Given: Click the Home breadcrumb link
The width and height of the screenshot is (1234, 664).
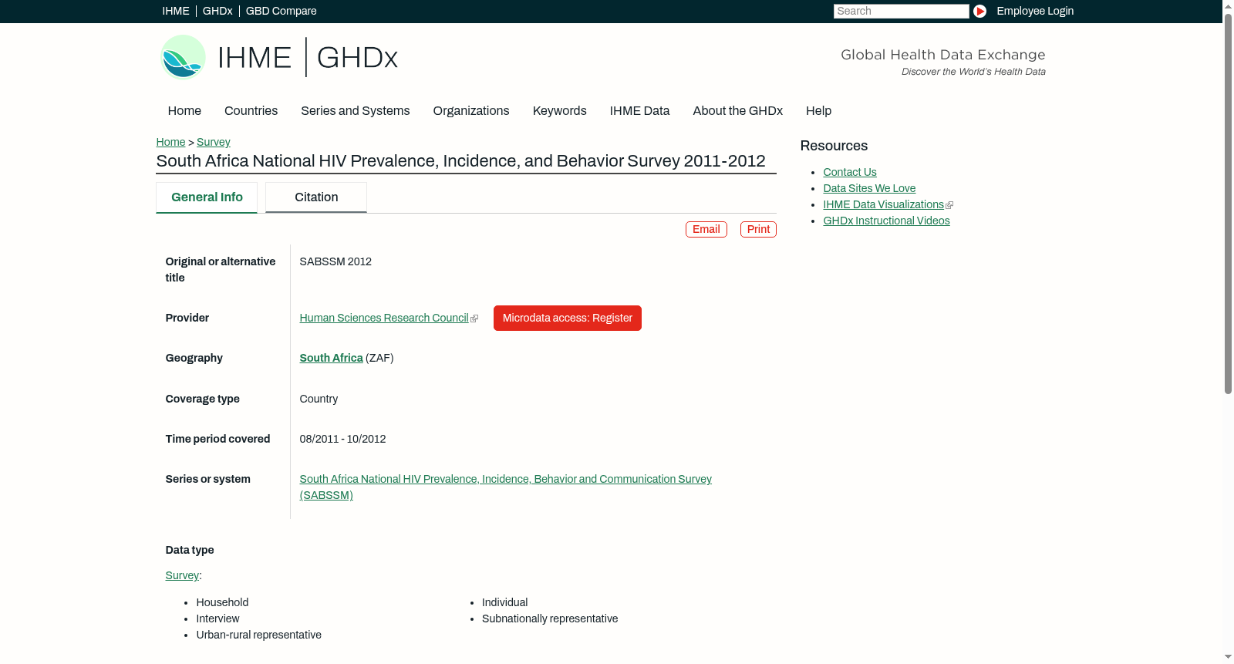Looking at the screenshot, I should (170, 142).
